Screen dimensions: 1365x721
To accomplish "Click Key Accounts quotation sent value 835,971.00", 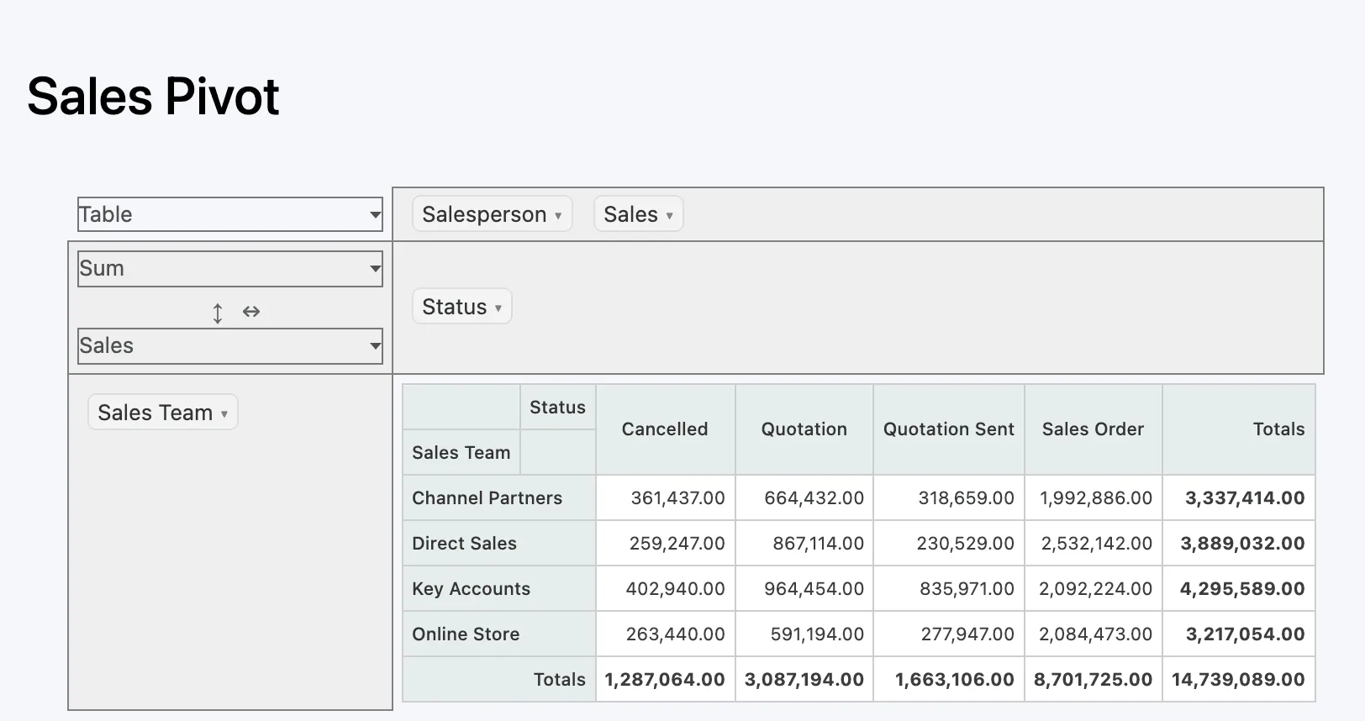I will coord(949,588).
